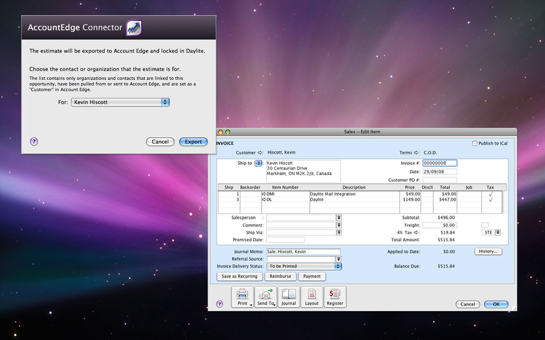Click the AccountEdge Connector logo icon
Viewport: 545px width, 340px height.
134,28
